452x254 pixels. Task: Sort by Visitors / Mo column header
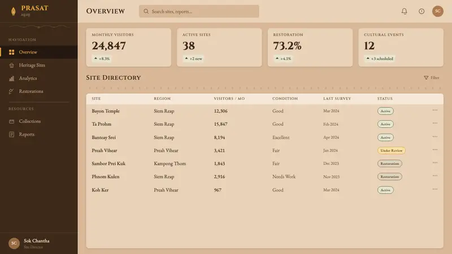click(x=229, y=98)
